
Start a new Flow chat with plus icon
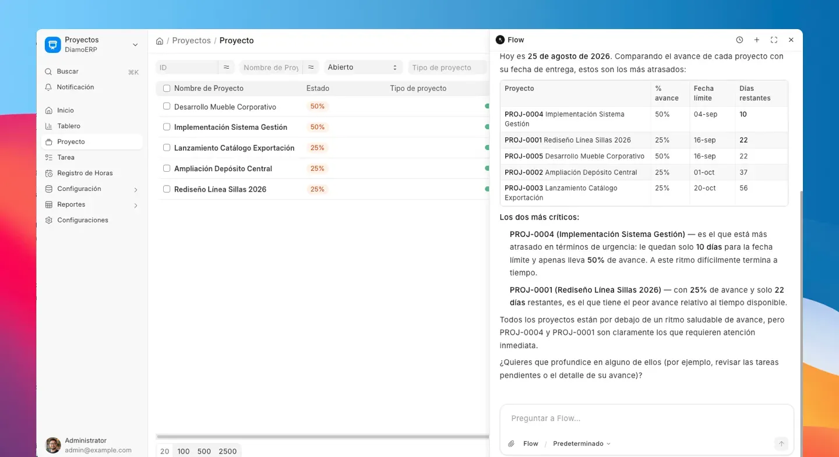tap(757, 40)
